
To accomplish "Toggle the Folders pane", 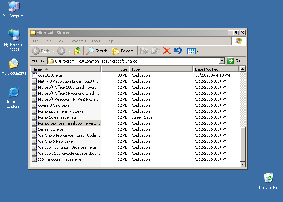I will point(123,51).
